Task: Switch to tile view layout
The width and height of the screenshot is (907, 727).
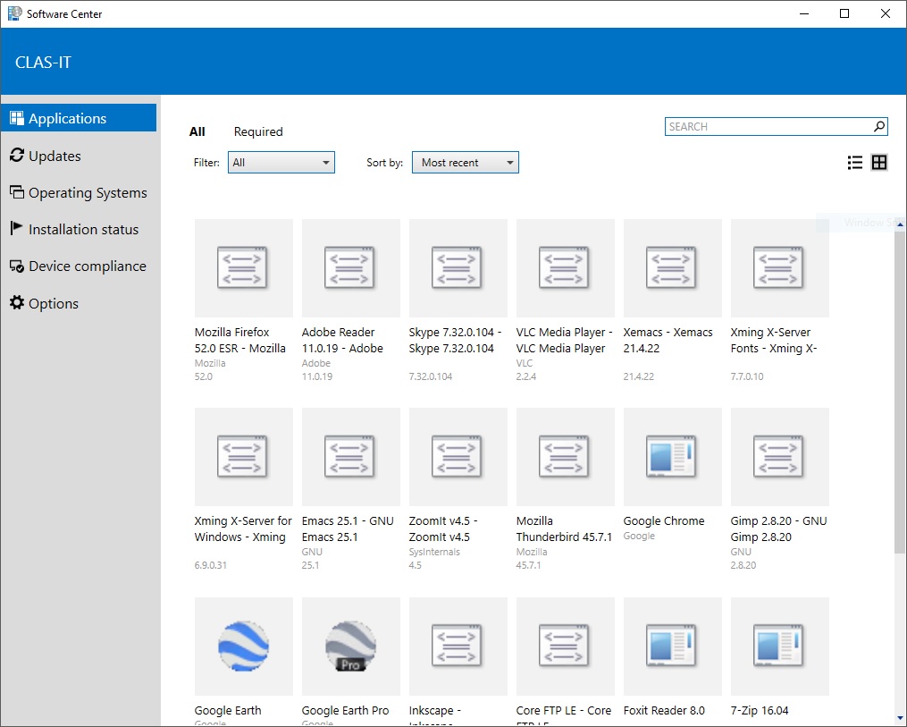Action: [879, 162]
